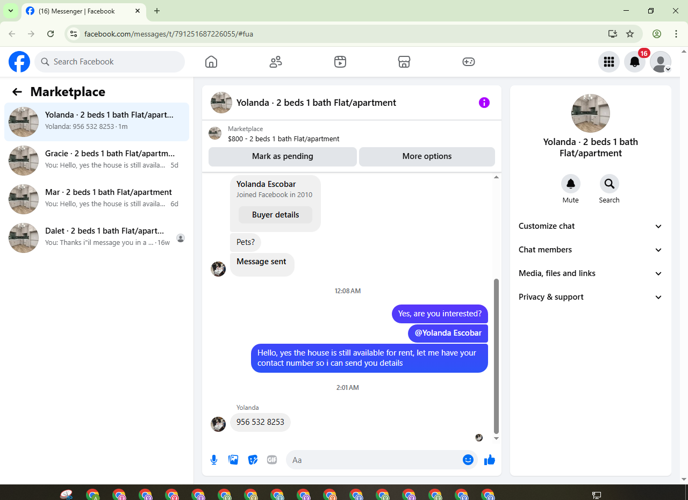Open the Notifications bell with 16 badge

point(635,62)
